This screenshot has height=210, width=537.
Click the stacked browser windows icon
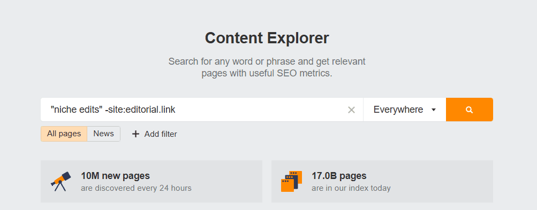coord(291,181)
